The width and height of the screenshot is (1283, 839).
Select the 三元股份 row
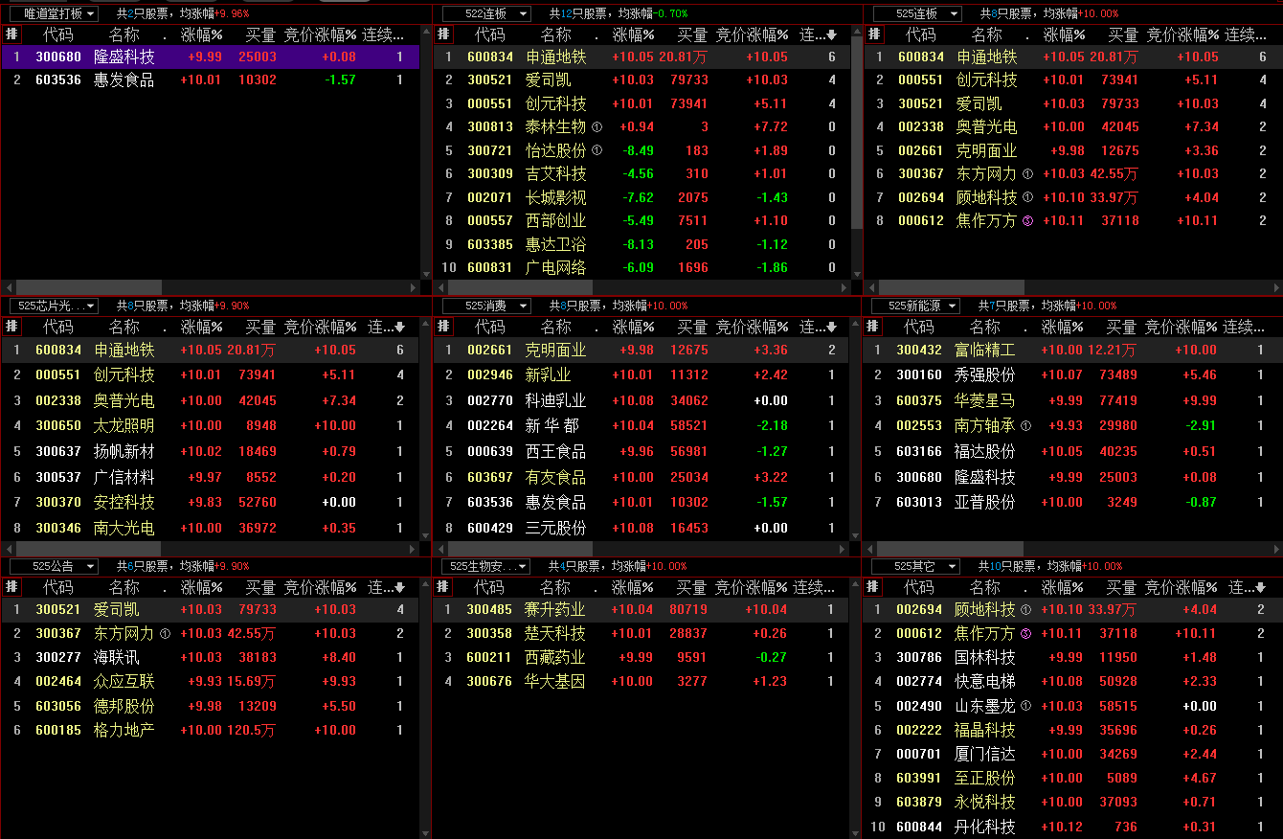(x=641, y=528)
